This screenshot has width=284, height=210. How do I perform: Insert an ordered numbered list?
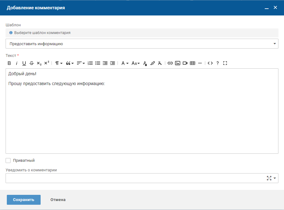[90, 63]
